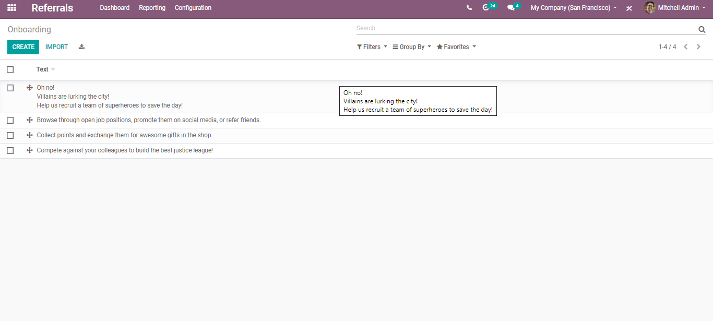Check the 'Browse through open job positions' checkbox

click(x=10, y=120)
